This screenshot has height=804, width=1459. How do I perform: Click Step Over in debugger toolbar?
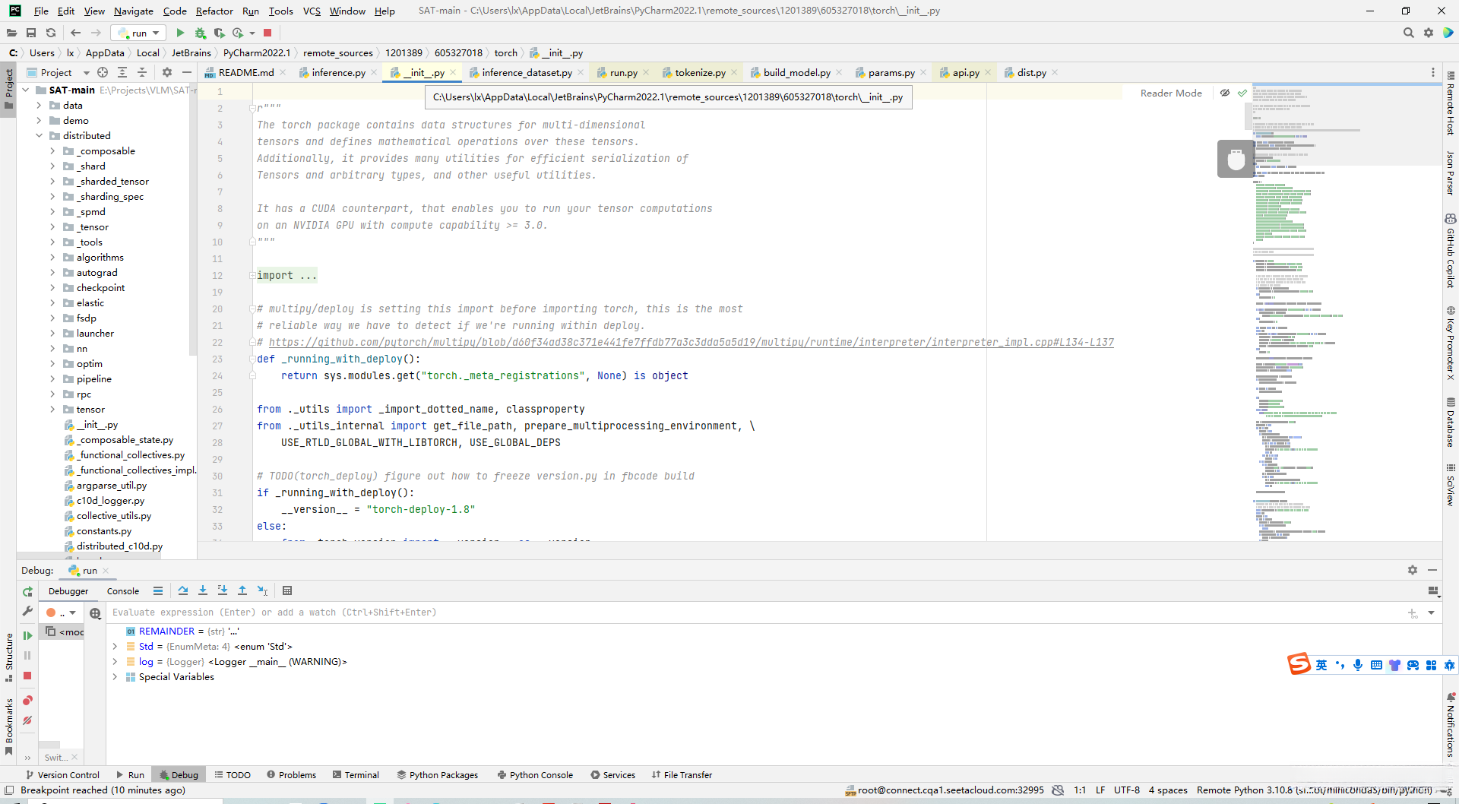183,590
